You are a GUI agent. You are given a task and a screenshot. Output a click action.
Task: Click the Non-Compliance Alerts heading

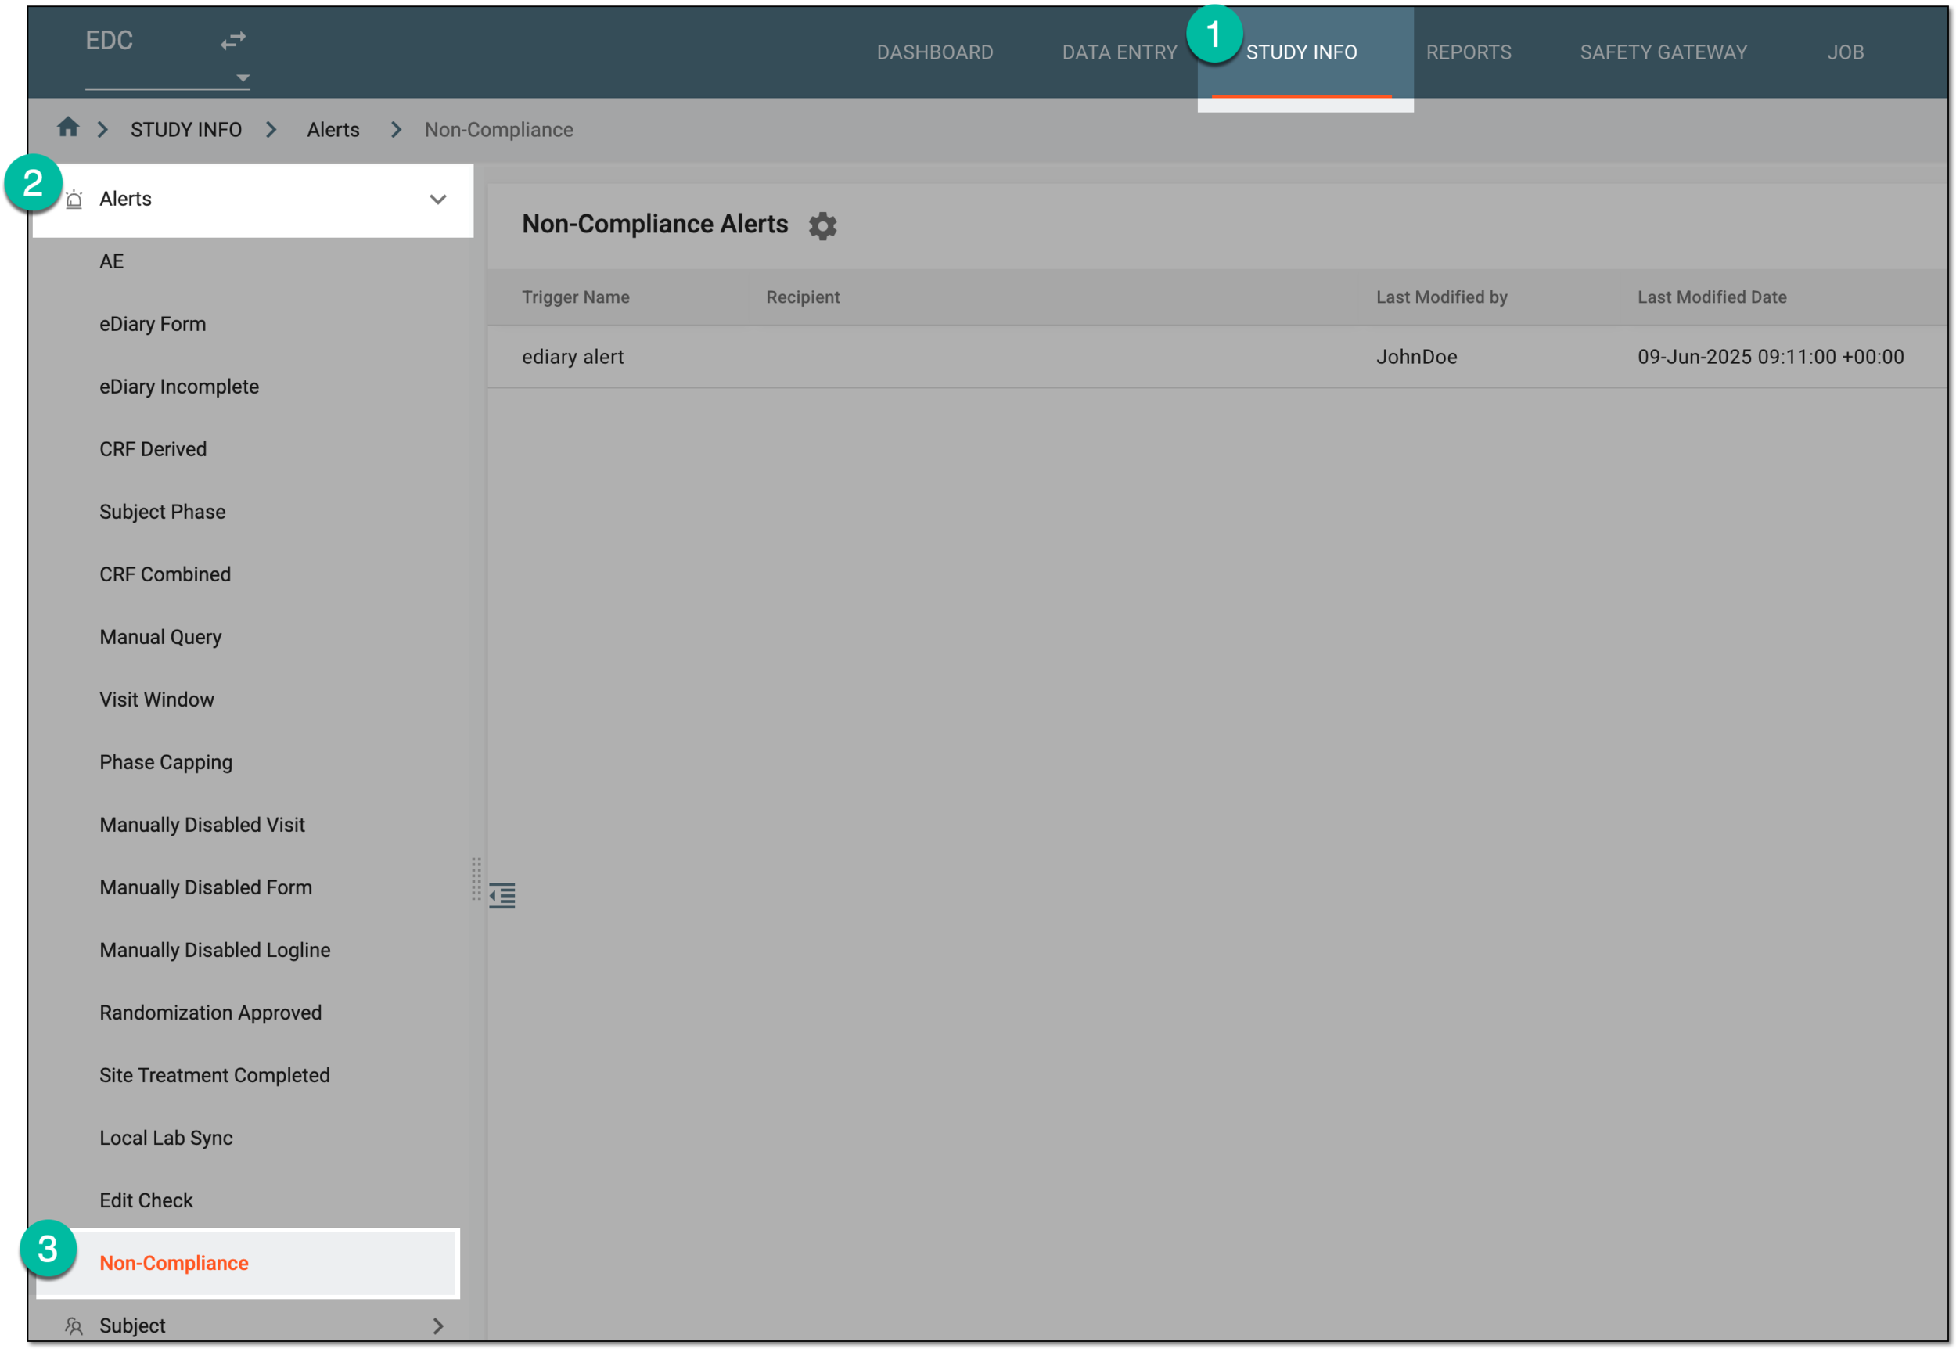(x=655, y=224)
